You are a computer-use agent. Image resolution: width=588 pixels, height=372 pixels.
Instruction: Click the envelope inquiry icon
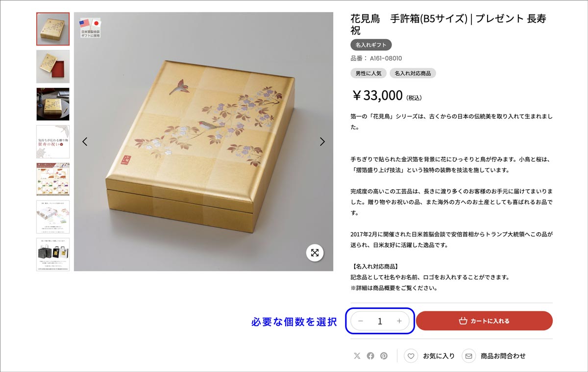pos(469,356)
